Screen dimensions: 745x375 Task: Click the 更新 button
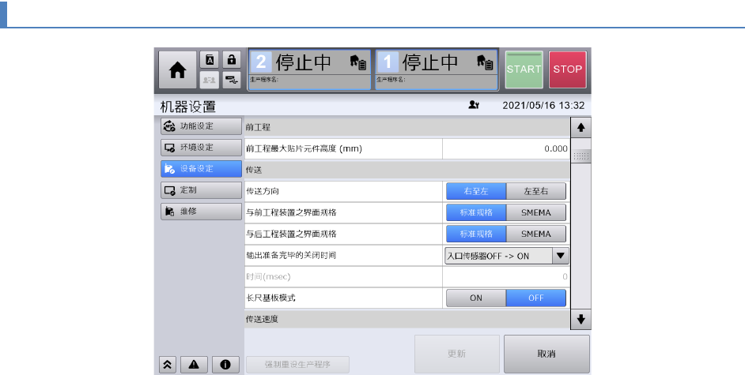(456, 354)
